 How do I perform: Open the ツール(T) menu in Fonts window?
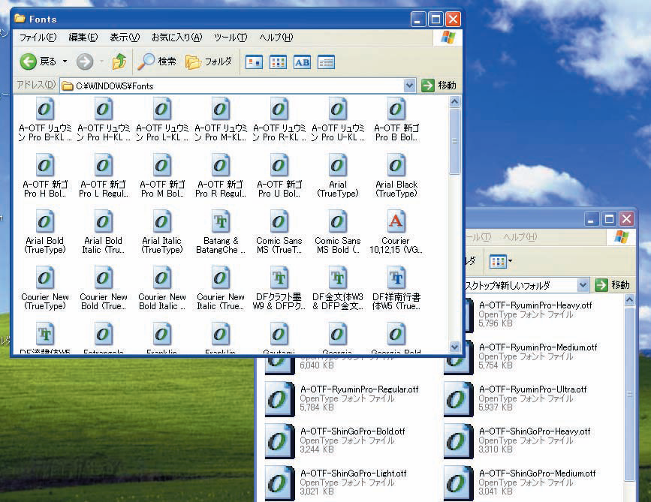pyautogui.click(x=231, y=38)
